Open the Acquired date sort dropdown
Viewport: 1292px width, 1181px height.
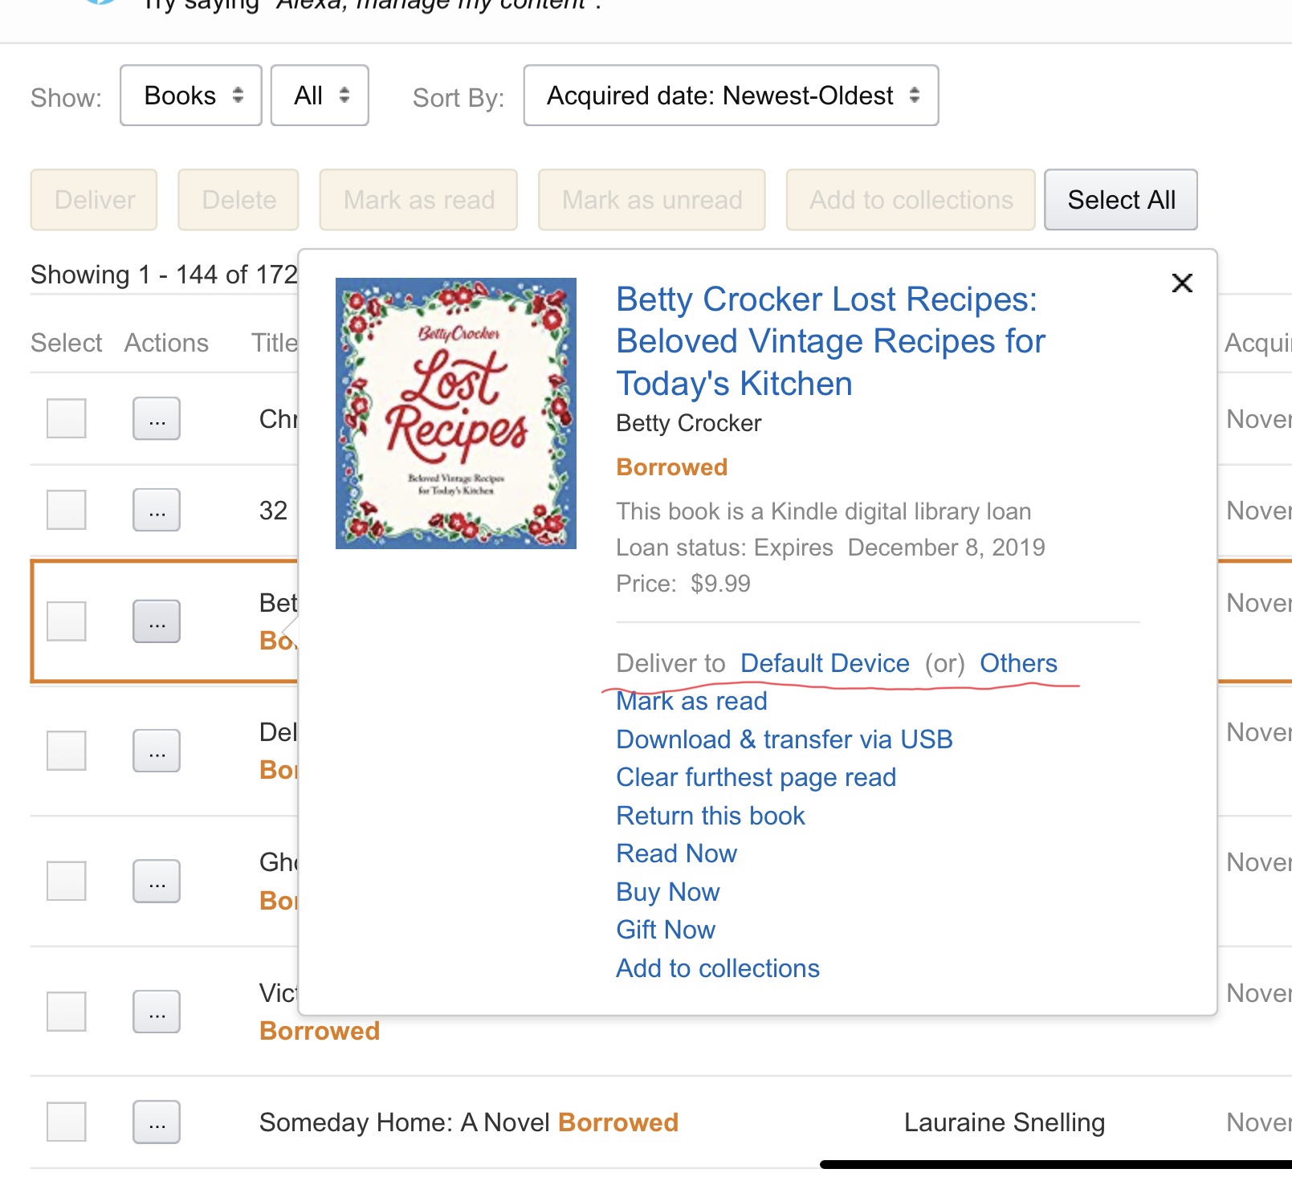731,96
